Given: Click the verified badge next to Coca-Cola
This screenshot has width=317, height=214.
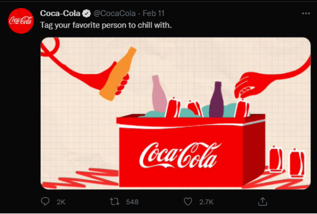Looking at the screenshot, I should [x=87, y=14].
